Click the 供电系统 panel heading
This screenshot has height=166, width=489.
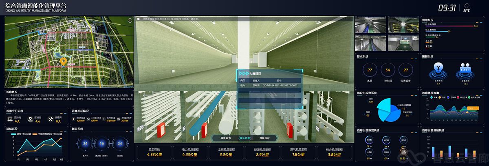[427, 20]
